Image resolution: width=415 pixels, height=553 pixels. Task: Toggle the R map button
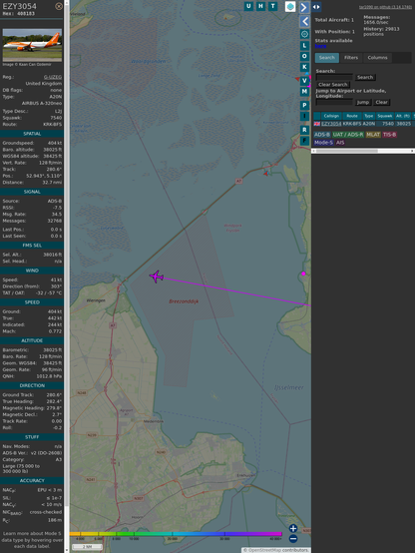click(304, 130)
